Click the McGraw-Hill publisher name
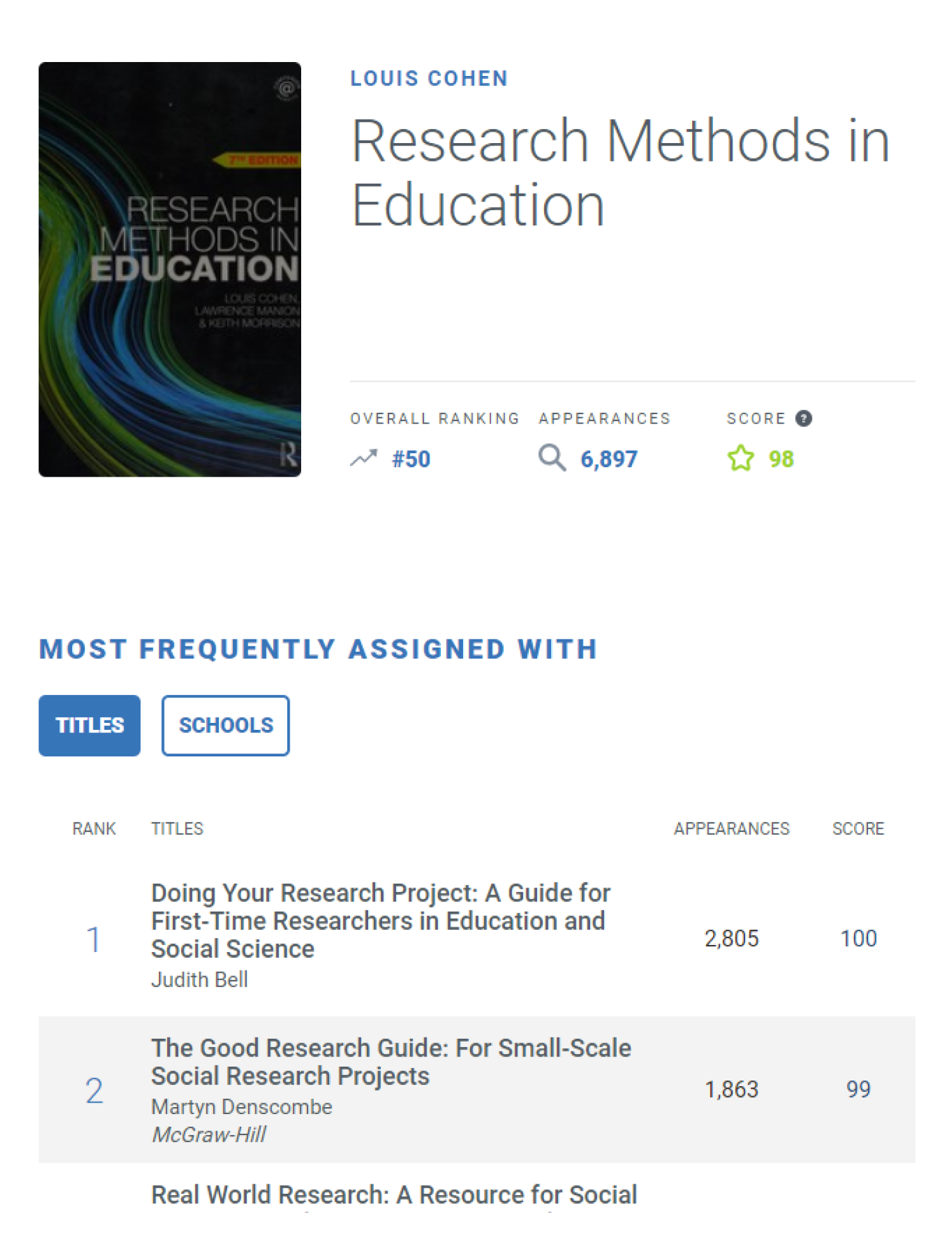This screenshot has height=1235, width=949. pos(209,1135)
